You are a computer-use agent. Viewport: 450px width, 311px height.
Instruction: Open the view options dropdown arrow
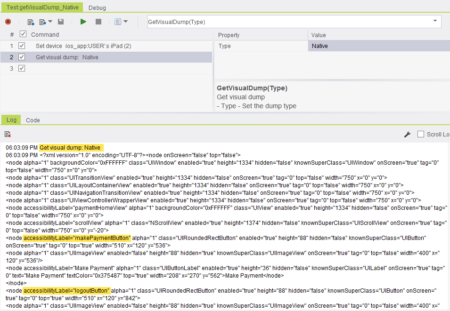tap(125, 22)
